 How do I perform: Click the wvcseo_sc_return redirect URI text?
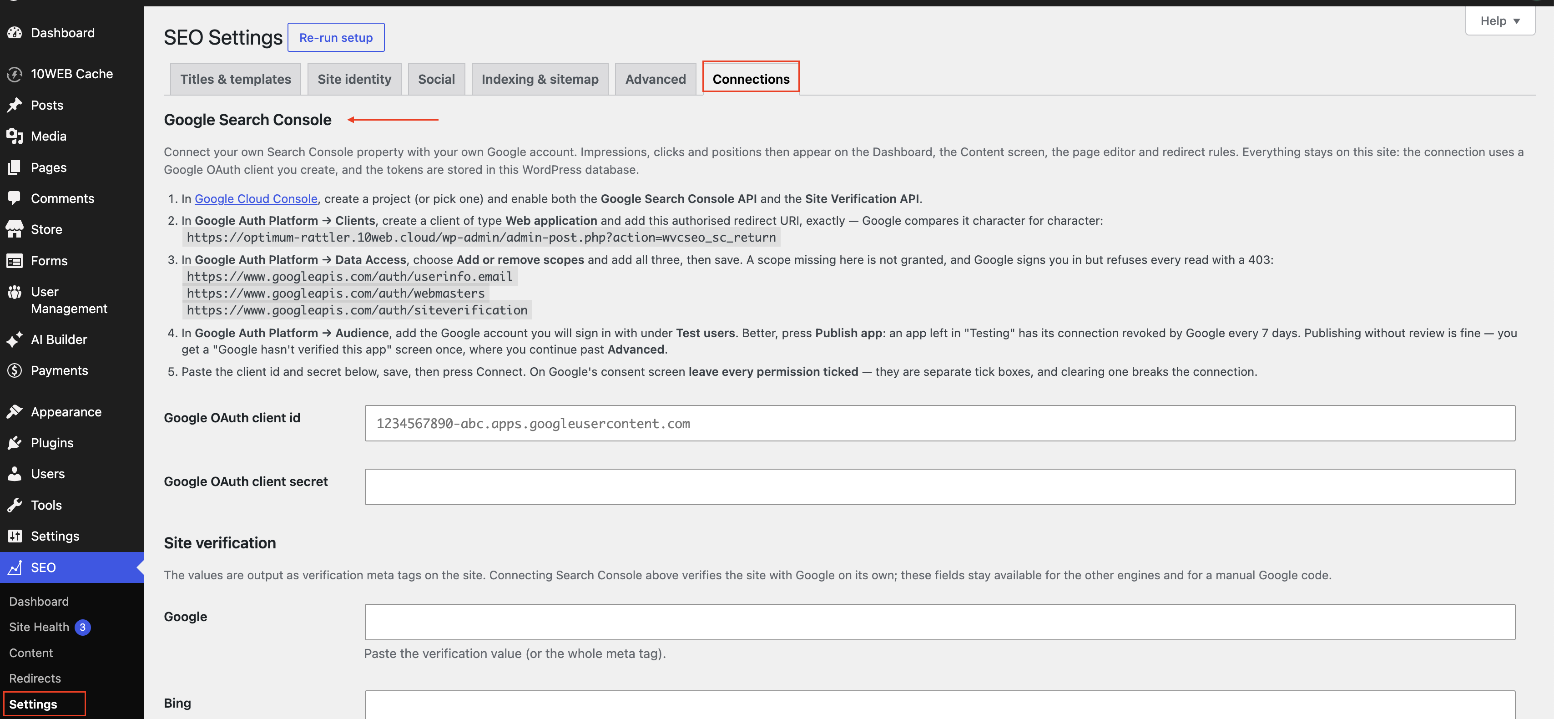[x=481, y=237]
